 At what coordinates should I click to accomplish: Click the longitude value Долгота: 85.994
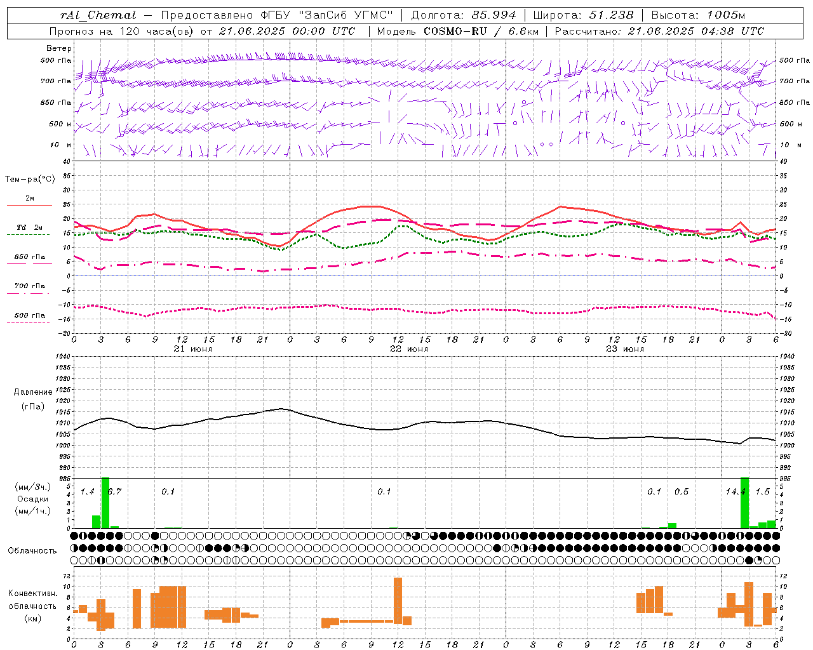pyautogui.click(x=464, y=15)
